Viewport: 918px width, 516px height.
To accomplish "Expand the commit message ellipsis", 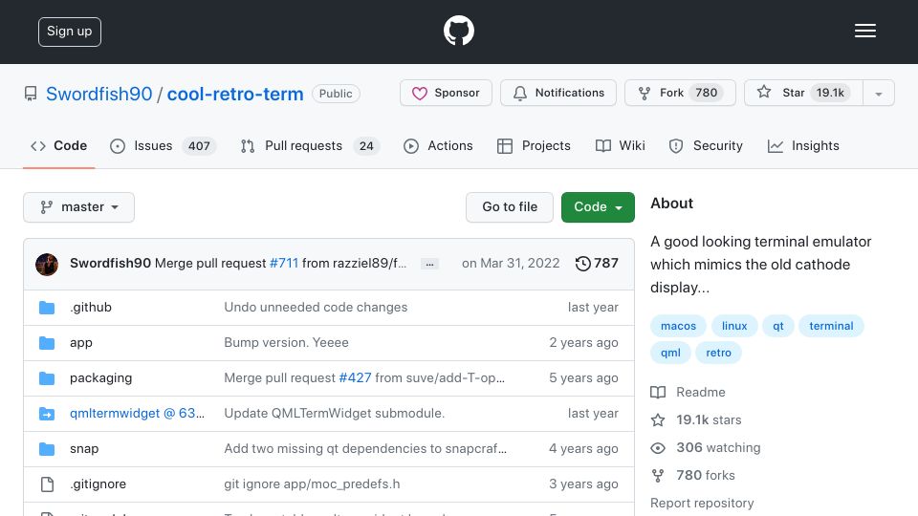I will 429,264.
